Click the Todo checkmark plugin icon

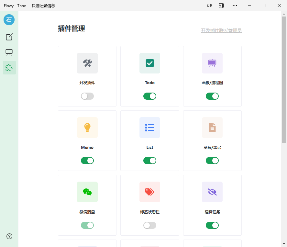(x=149, y=63)
